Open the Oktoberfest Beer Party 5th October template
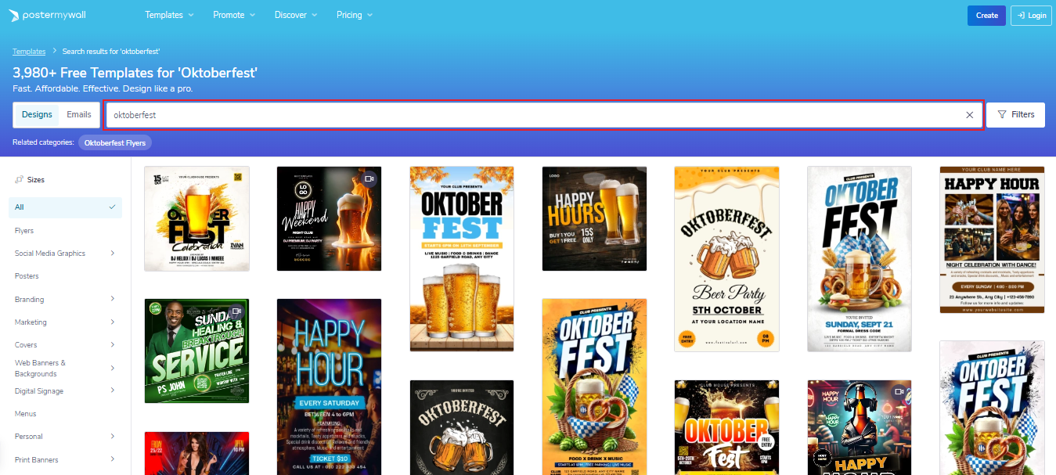The height and width of the screenshot is (475, 1056). pos(727,259)
